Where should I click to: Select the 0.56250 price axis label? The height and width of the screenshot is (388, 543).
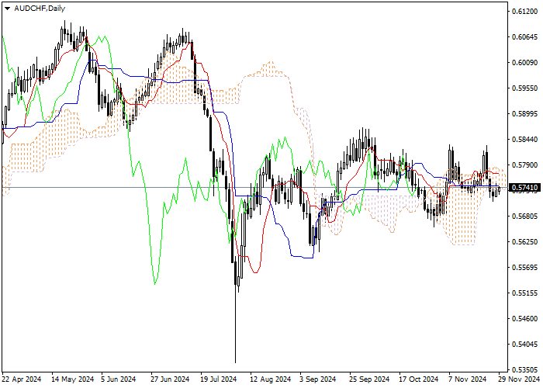[x=525, y=242]
